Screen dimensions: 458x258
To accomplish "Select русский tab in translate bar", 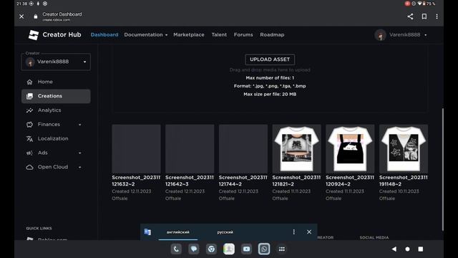I will [x=225, y=232].
